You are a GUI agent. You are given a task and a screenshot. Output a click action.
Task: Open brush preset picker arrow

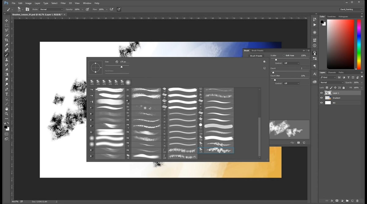coord(23,9)
